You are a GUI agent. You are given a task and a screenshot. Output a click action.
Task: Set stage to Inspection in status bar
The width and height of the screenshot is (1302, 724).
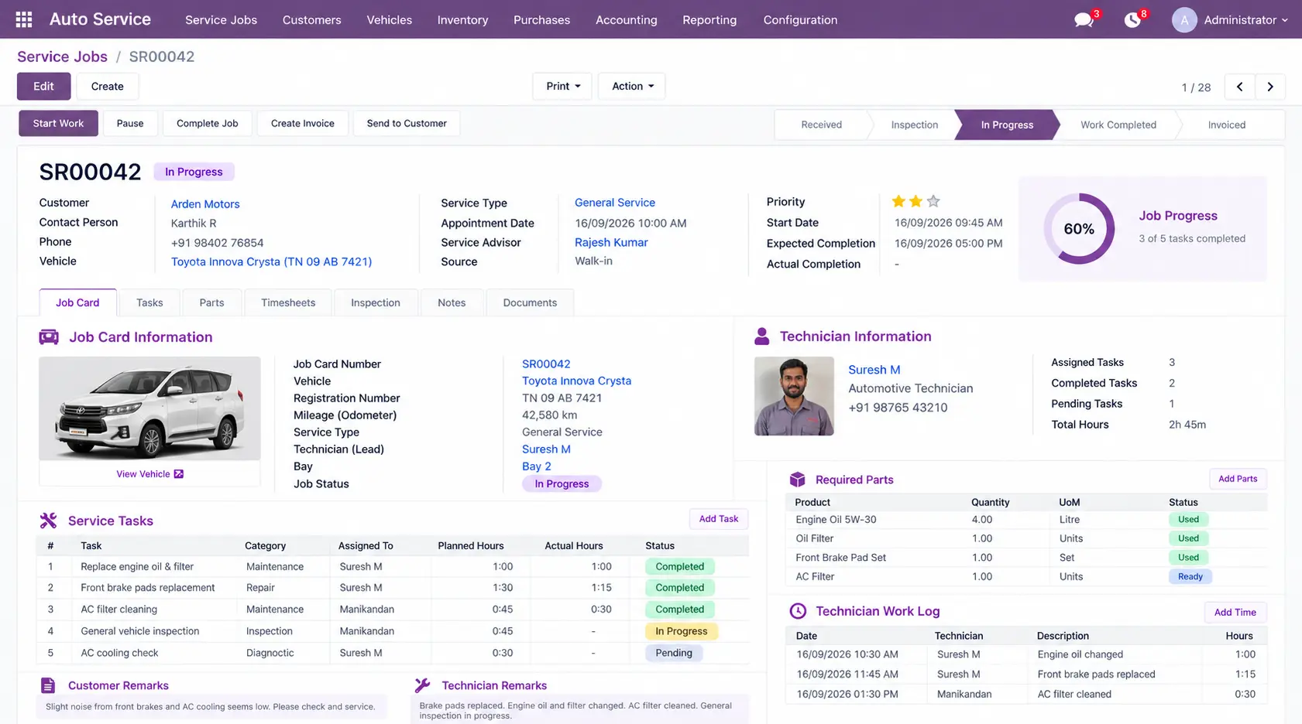(x=914, y=125)
